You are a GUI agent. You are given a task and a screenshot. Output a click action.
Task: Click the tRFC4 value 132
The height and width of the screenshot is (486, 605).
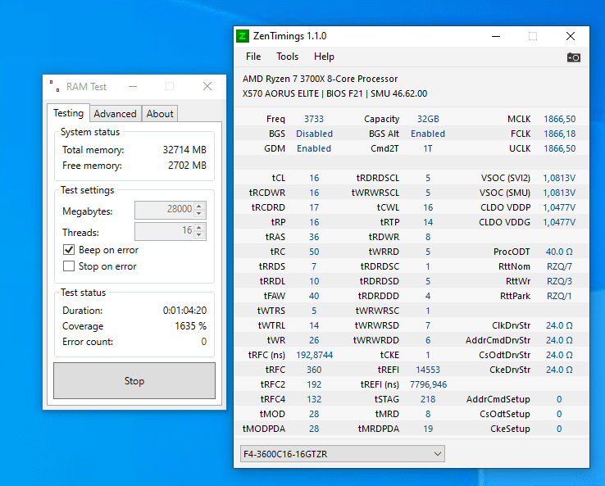pos(314,399)
